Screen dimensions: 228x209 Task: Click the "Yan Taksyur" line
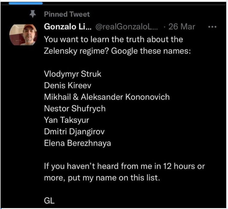pos(66,120)
